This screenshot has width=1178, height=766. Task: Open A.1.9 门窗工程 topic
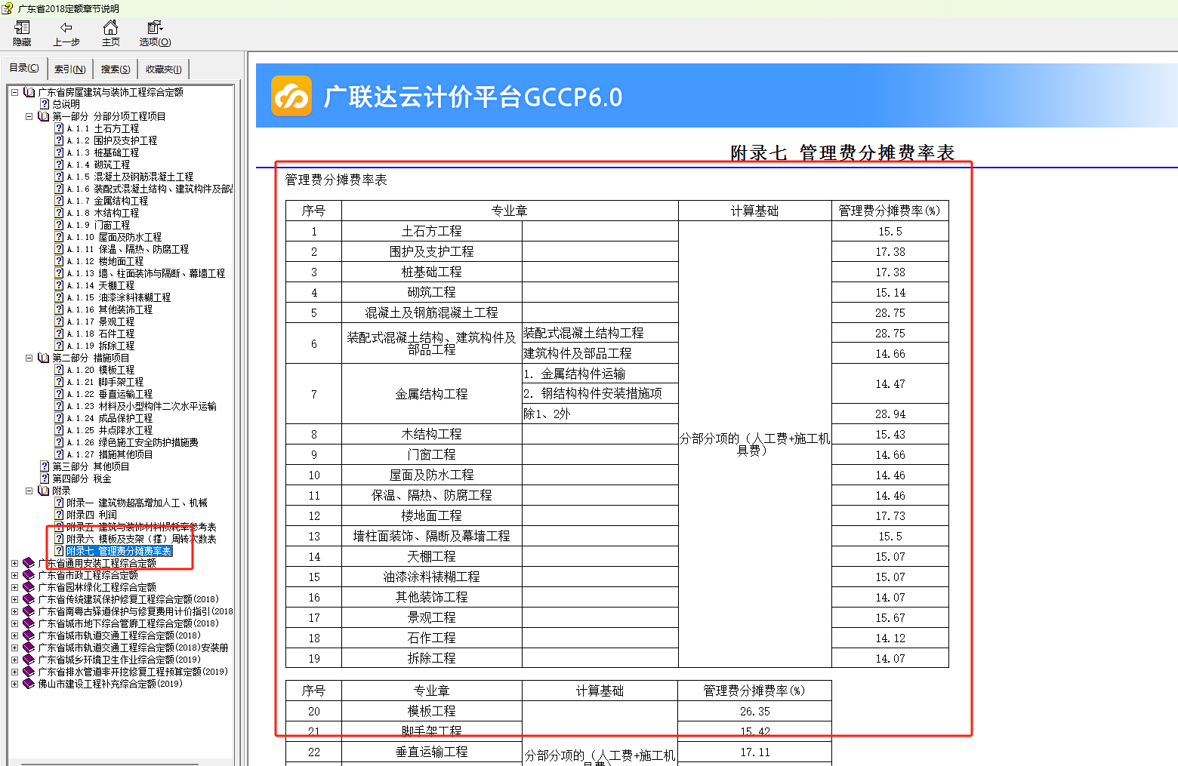[98, 225]
